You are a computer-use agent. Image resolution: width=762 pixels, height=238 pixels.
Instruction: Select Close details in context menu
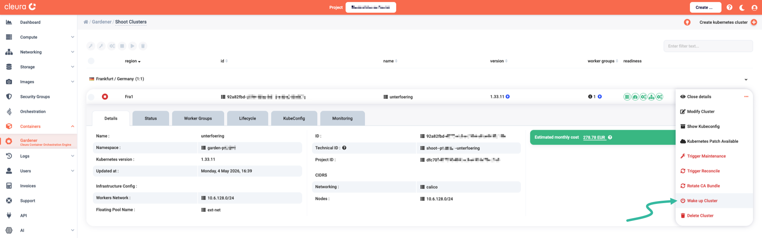pos(699,97)
